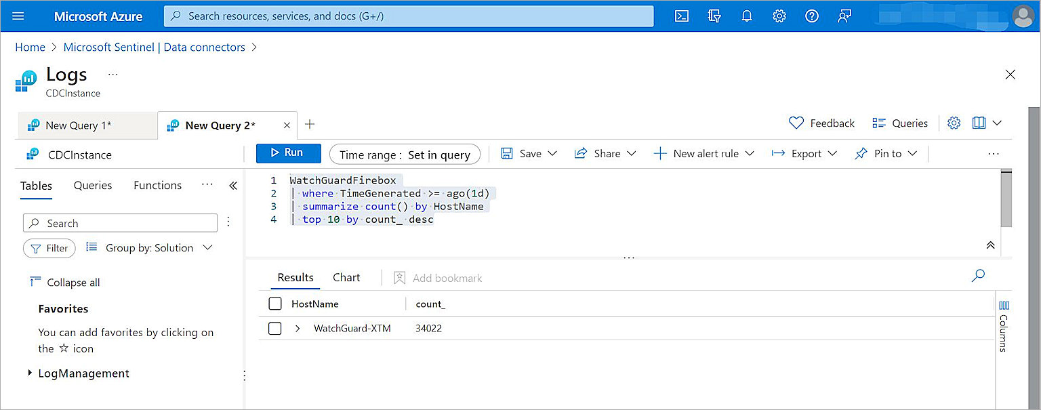Switch to the New Query 1 tab
Screen dimensions: 1041x410
point(77,125)
